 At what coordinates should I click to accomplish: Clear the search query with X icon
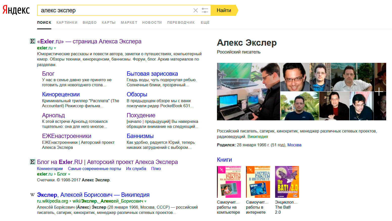tap(195, 10)
